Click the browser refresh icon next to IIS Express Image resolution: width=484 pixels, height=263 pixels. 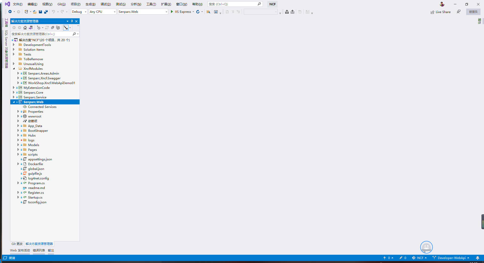pyautogui.click(x=198, y=12)
